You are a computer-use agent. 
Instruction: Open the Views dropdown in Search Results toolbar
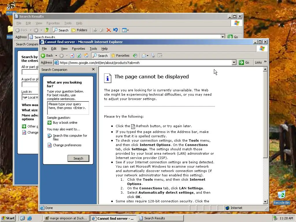[125, 30]
